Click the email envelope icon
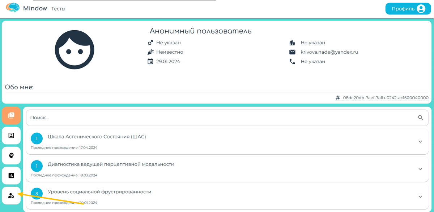 point(292,52)
